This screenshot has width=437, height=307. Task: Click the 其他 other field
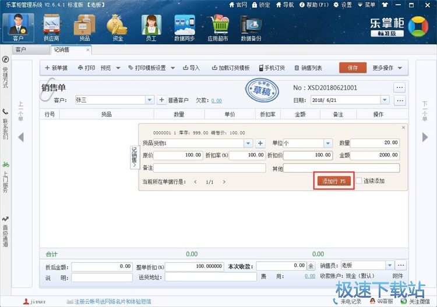tap(341, 168)
